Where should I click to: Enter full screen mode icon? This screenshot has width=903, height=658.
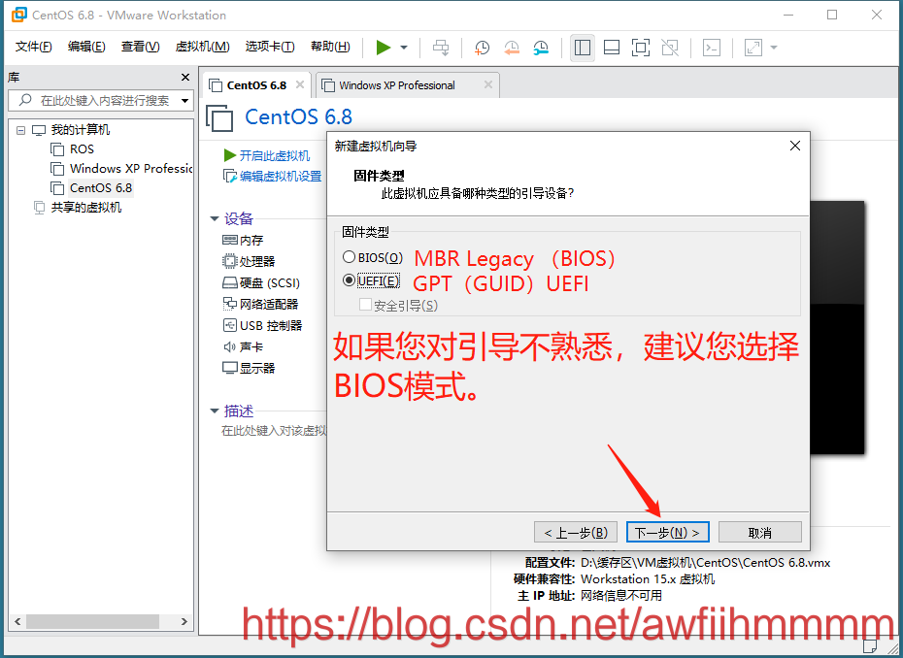pos(641,48)
